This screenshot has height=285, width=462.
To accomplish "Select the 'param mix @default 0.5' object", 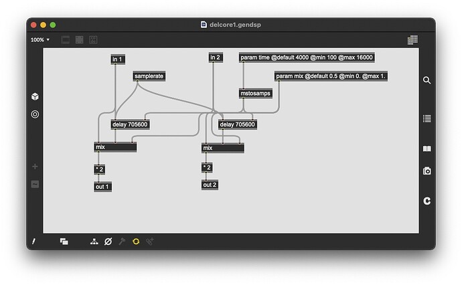I will pos(331,76).
